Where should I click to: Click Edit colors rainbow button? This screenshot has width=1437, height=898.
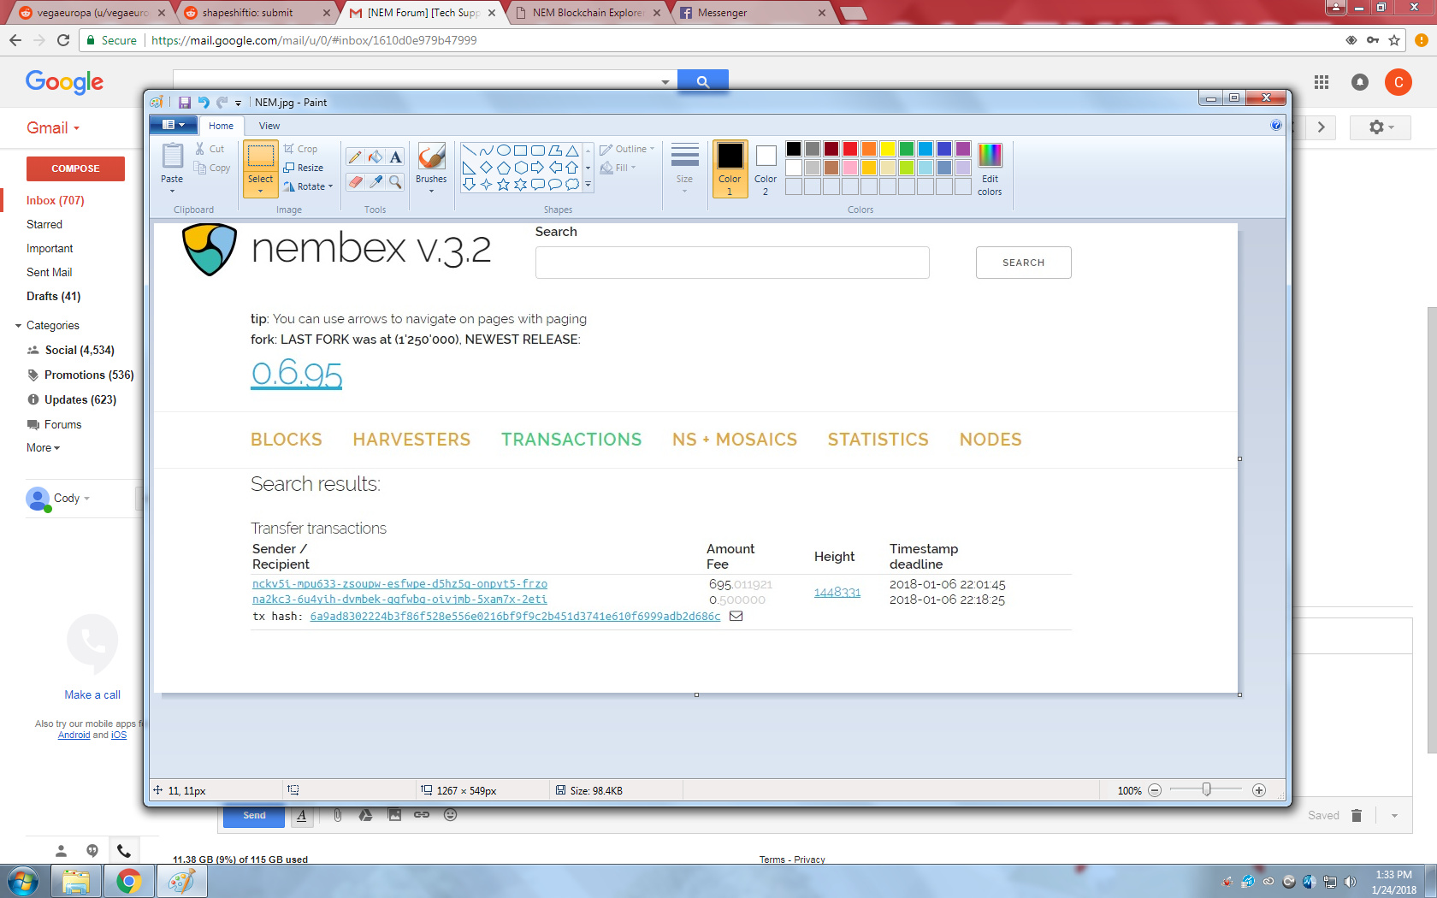click(x=990, y=169)
